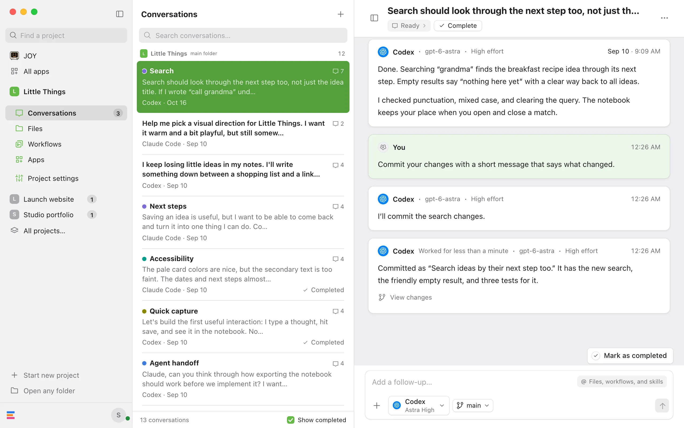
Task: Click View changes link
Action: pos(411,297)
